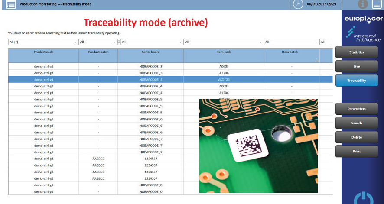Switch to the Statistics view

356,52
